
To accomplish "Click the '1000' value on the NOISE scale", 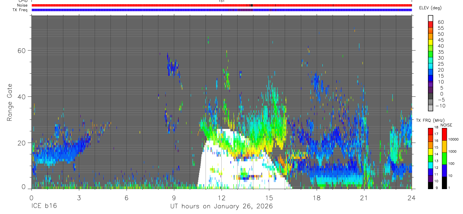I will pyautogui.click(x=452, y=151).
